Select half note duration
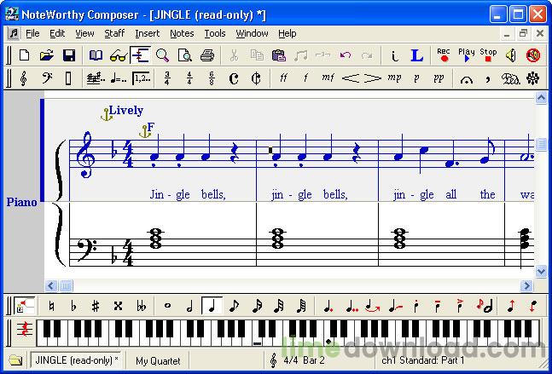Screen dimensions: 552x374 coord(189,306)
